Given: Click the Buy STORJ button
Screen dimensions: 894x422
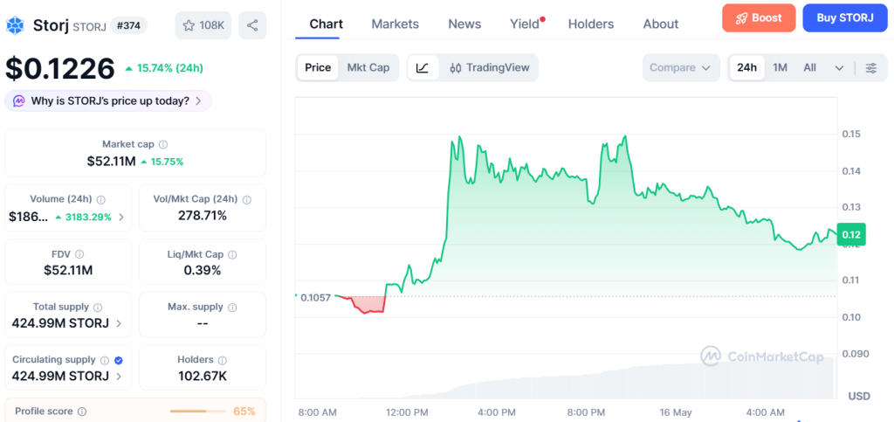Looking at the screenshot, I should point(845,17).
